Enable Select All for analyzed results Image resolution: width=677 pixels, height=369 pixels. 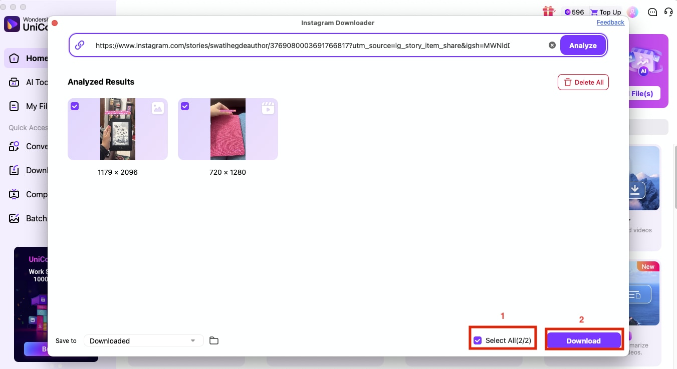point(478,340)
